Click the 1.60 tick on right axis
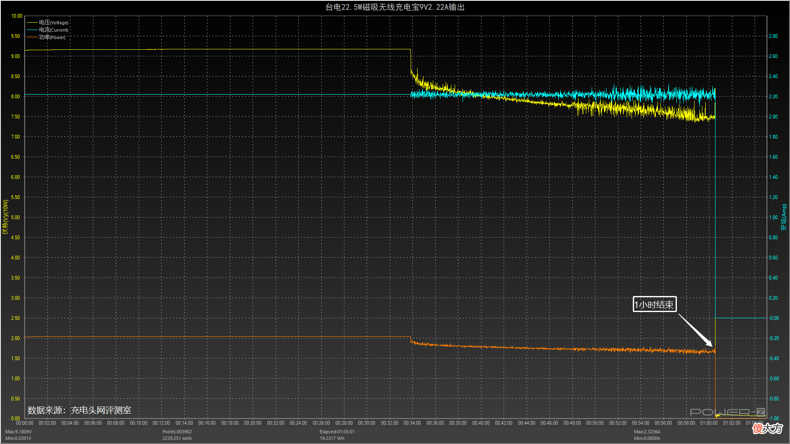This screenshot has height=444, width=790. [774, 157]
